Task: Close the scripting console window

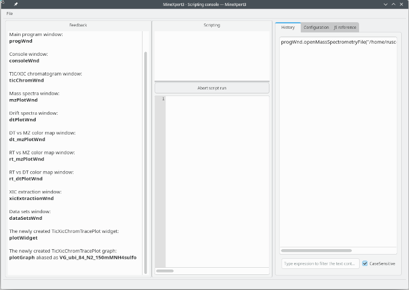Action: pos(402,4)
